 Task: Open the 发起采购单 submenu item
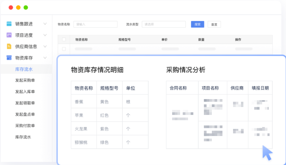pyautogui.click(x=25, y=80)
